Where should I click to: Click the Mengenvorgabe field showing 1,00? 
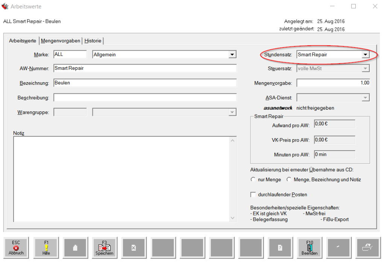(x=333, y=83)
